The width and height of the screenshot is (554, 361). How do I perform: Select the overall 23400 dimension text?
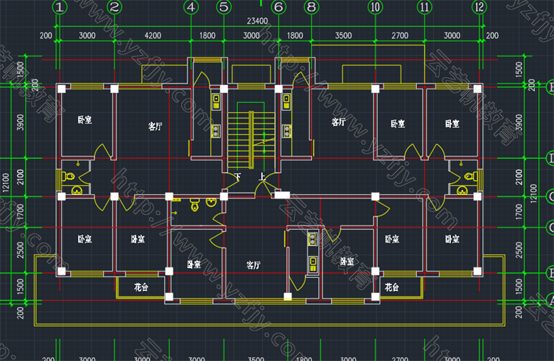[257, 21]
